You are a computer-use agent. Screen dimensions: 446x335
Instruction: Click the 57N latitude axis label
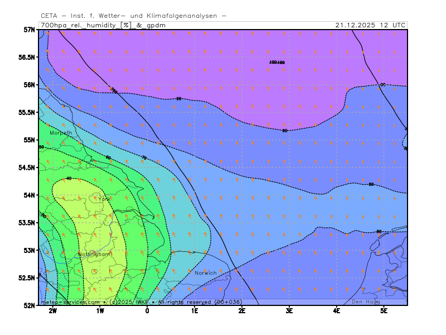click(29, 30)
